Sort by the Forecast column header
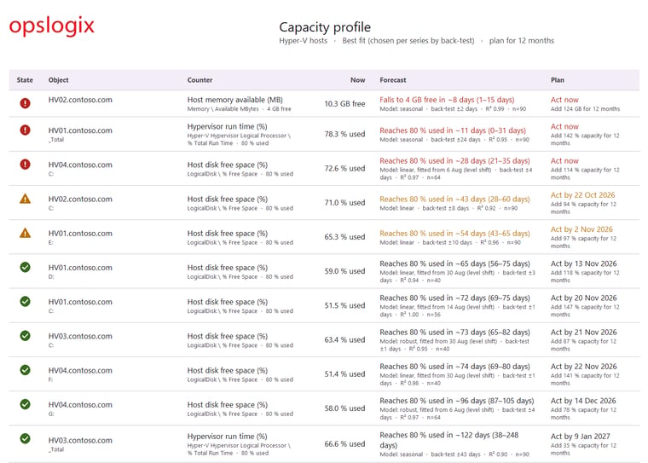 [392, 80]
